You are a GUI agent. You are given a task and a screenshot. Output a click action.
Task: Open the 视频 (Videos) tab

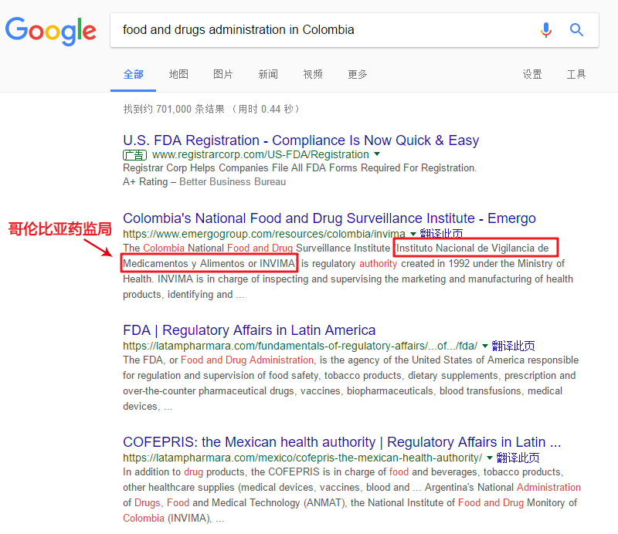coord(313,74)
